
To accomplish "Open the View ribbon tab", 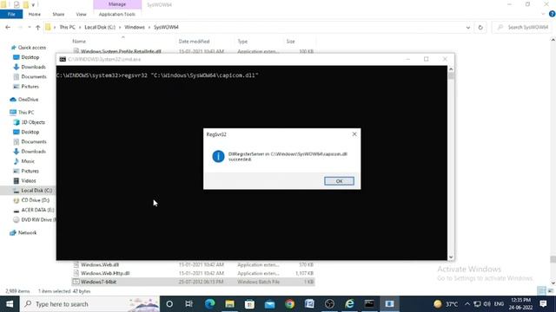I will click(81, 14).
